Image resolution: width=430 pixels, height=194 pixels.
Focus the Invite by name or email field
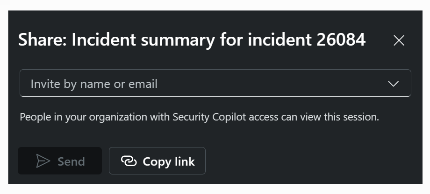215,83
